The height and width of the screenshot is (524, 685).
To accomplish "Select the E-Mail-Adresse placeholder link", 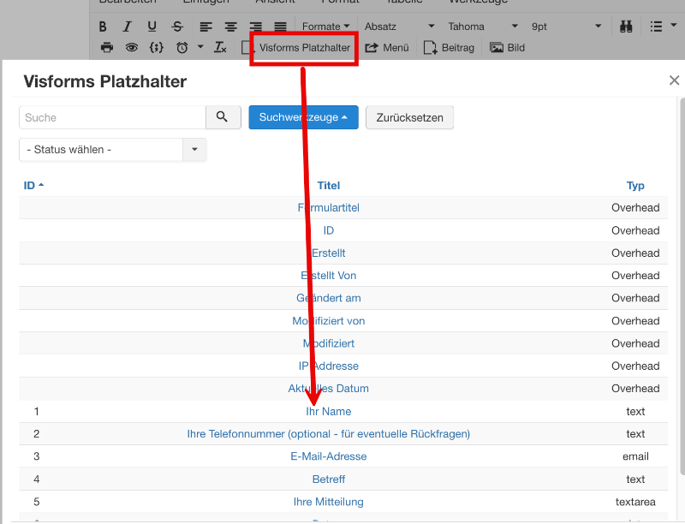I will [x=329, y=456].
